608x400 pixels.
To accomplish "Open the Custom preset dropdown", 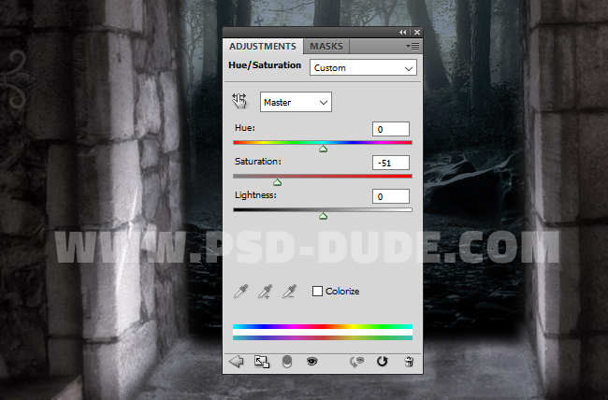I will (x=364, y=67).
